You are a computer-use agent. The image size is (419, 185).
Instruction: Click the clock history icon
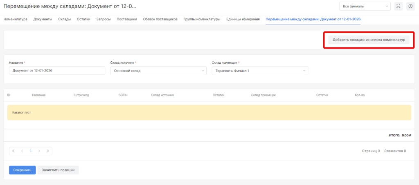click(410, 6)
